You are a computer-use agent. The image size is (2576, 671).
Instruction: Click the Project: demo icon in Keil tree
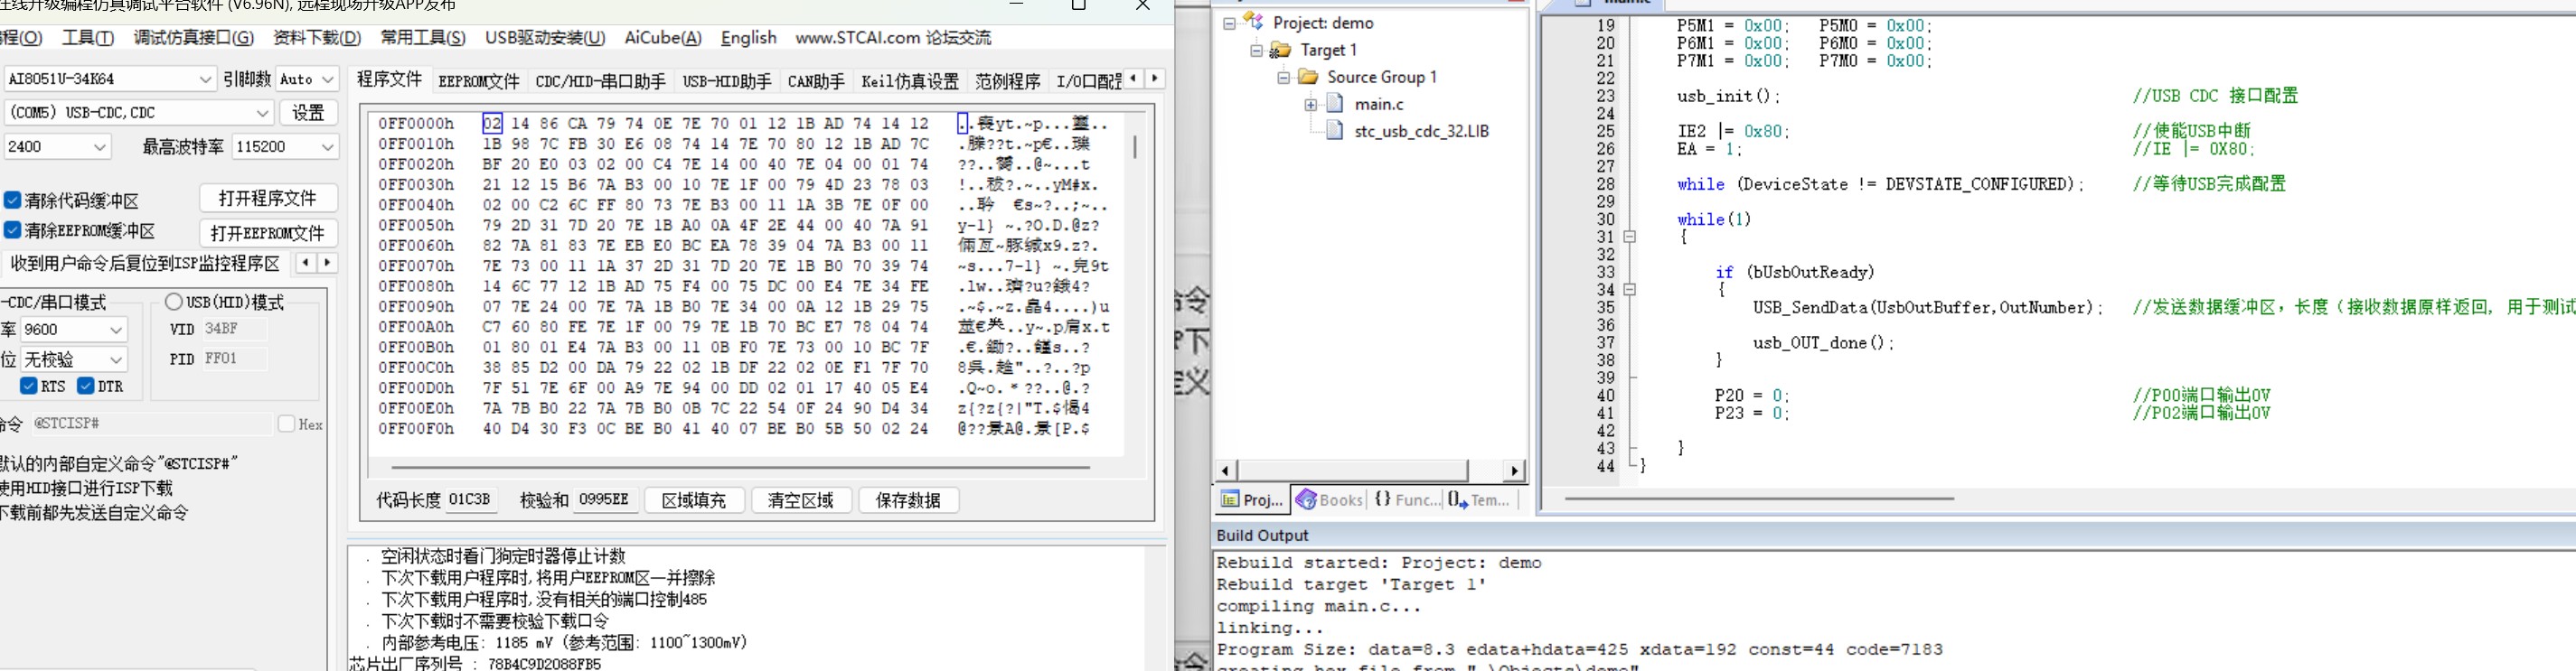(x=1253, y=21)
